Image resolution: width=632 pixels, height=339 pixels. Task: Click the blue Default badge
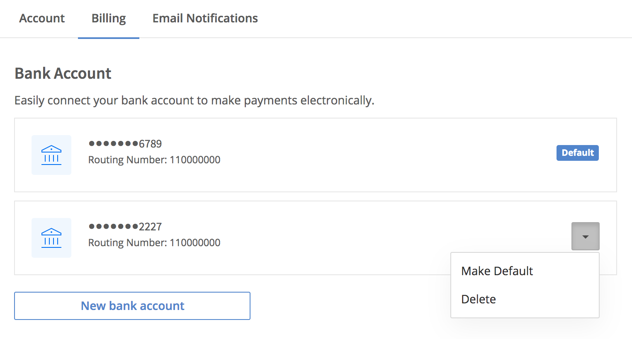577,153
